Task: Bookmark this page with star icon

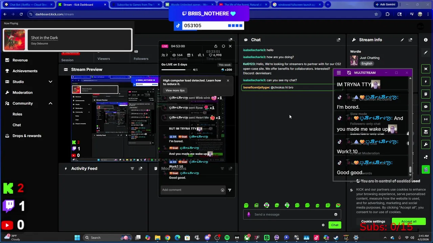Action: click(376, 14)
